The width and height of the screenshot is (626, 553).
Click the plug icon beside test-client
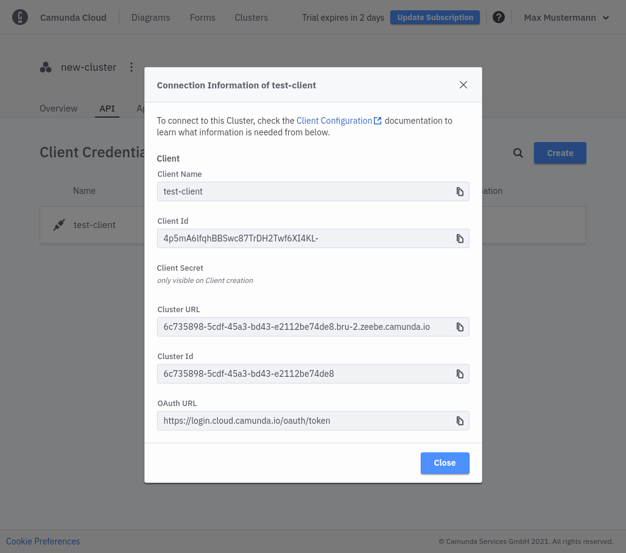(58, 224)
